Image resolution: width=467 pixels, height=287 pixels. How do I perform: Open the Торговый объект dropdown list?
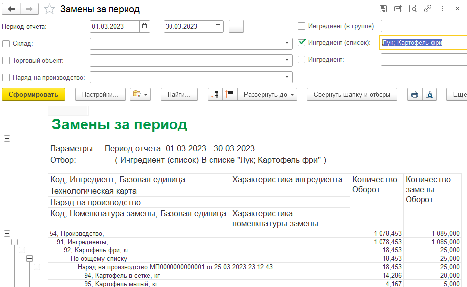tap(287, 60)
